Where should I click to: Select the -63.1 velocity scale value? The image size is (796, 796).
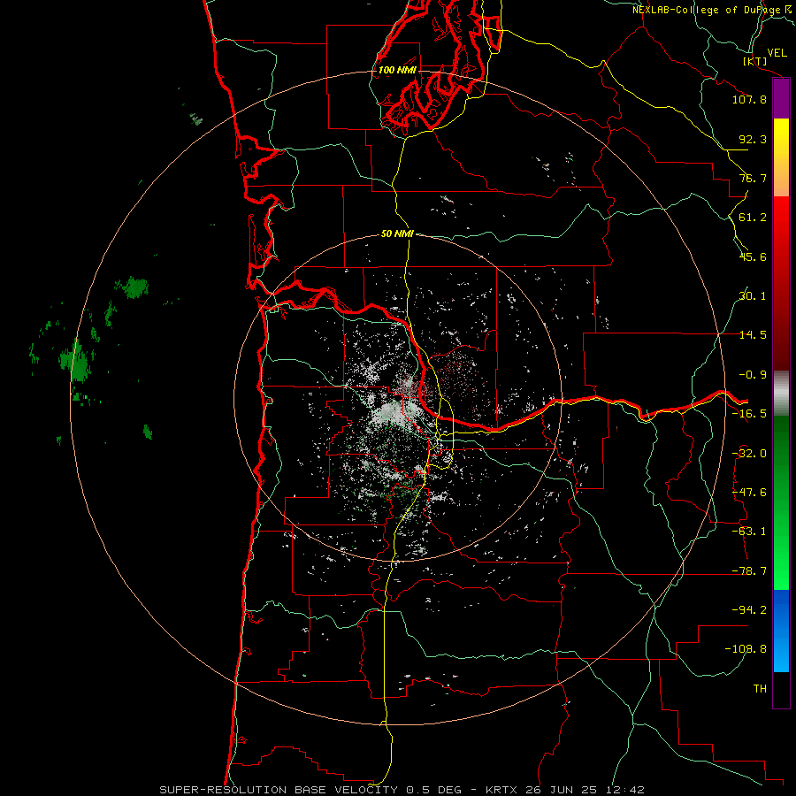coord(749,532)
